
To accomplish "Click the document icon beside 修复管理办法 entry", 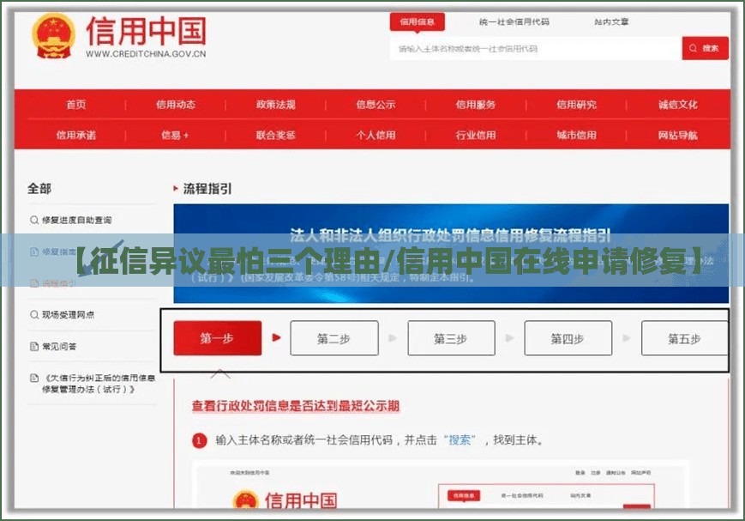I will pyautogui.click(x=34, y=378).
